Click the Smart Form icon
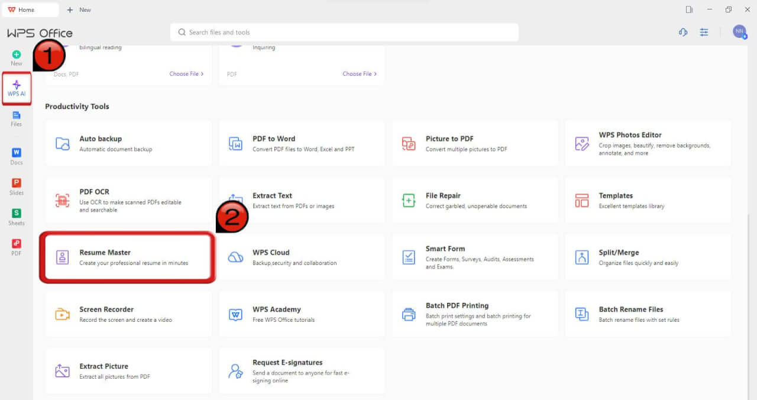Viewport: 757px width, 400px height. (x=409, y=257)
